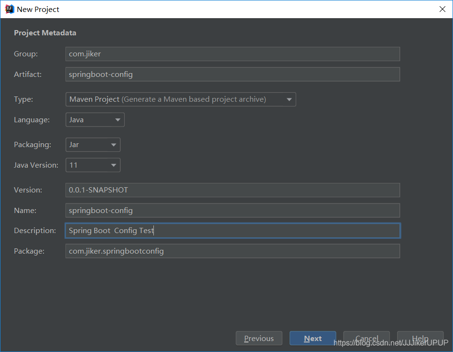This screenshot has width=453, height=352.
Task: Focus the Name field with springboot-config
Action: pos(233,211)
